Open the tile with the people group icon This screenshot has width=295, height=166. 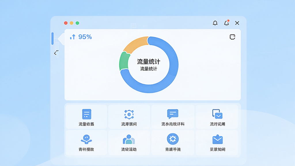point(129,142)
